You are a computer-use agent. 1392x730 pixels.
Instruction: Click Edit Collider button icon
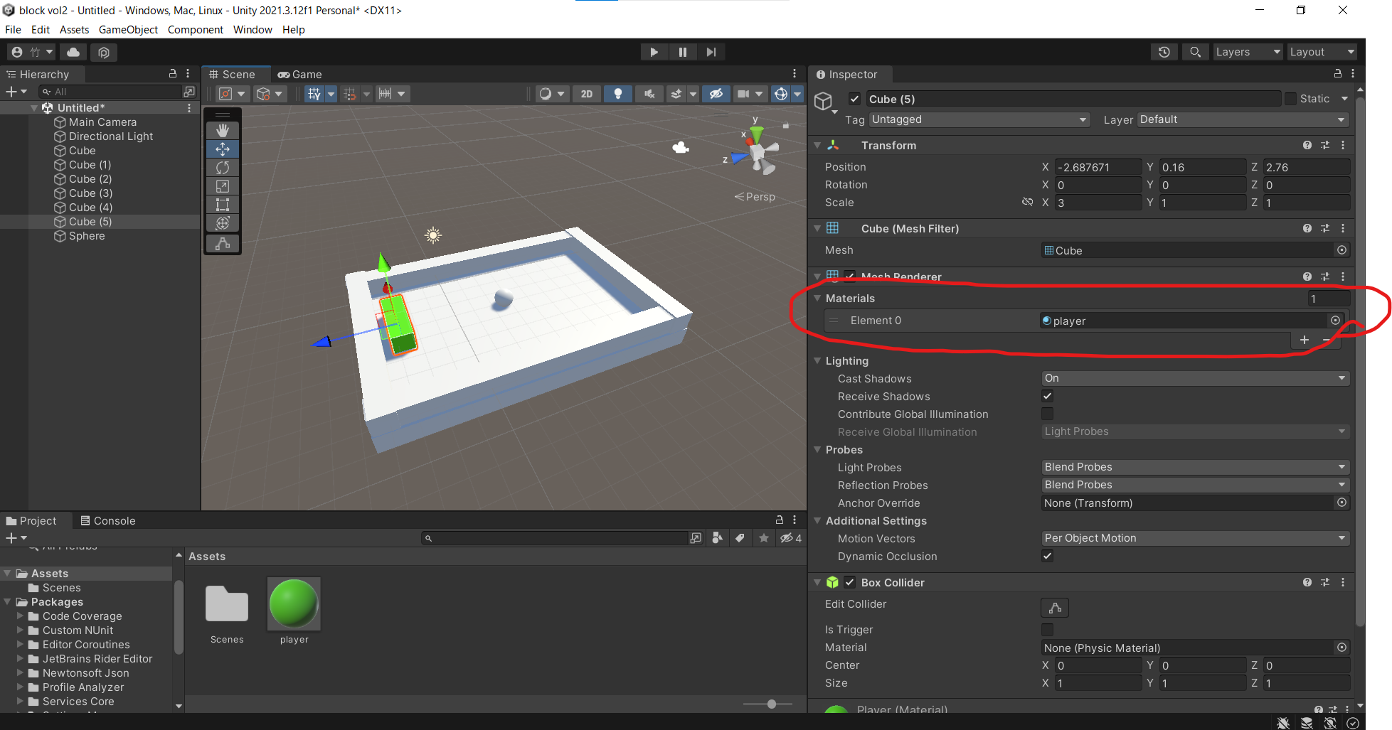tap(1055, 608)
